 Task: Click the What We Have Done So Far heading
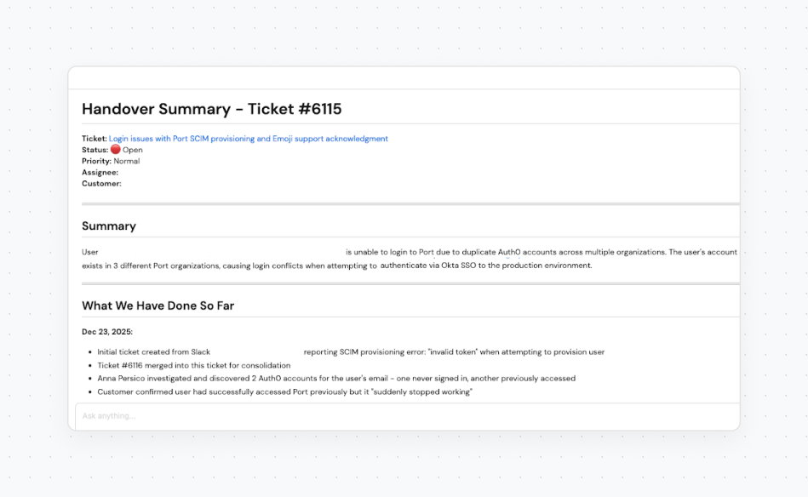[x=158, y=306]
